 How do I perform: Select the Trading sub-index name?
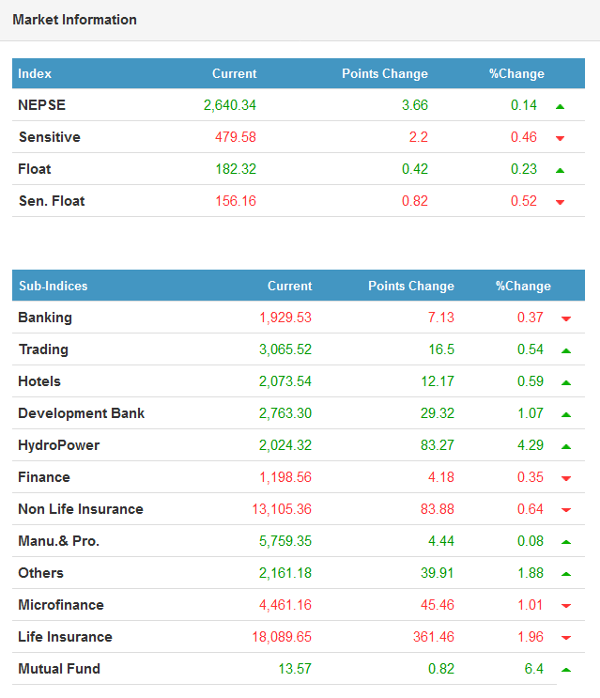tap(43, 349)
